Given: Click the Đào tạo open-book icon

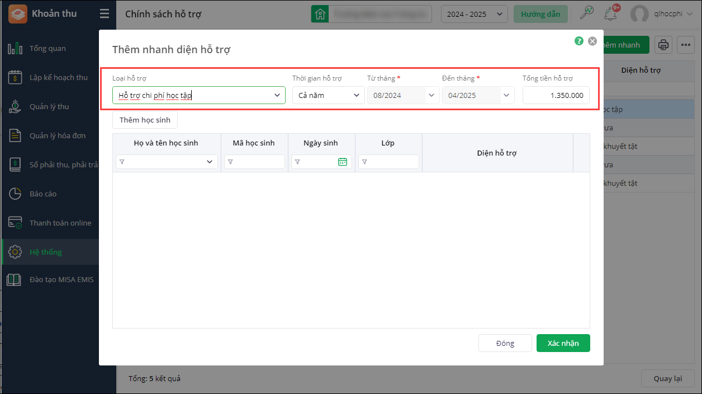Looking at the screenshot, I should pyautogui.click(x=14, y=280).
